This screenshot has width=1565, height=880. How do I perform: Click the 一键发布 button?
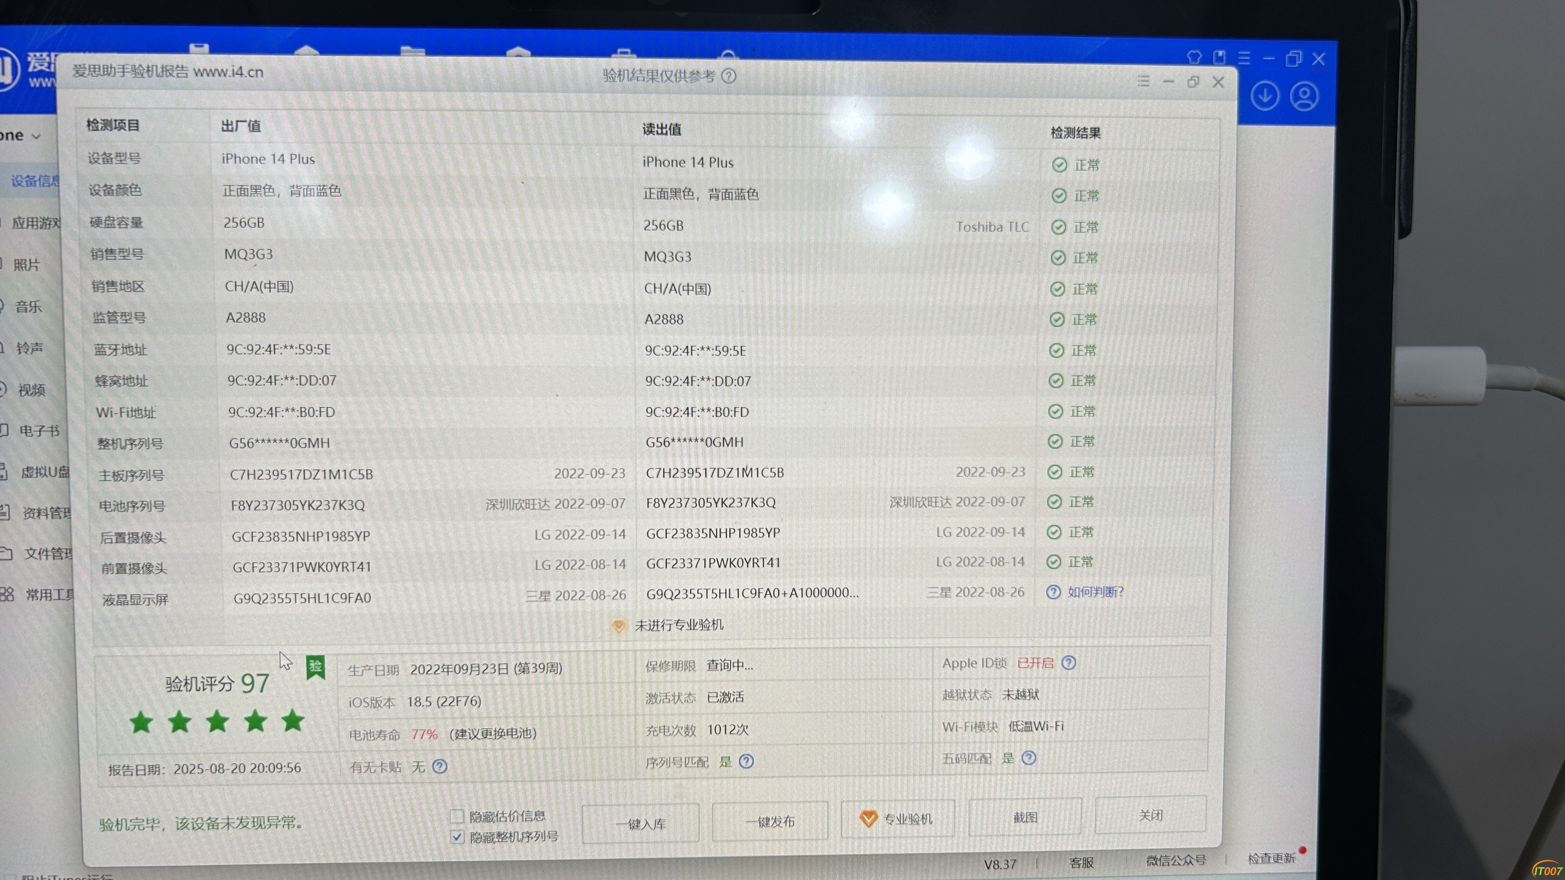(x=770, y=821)
